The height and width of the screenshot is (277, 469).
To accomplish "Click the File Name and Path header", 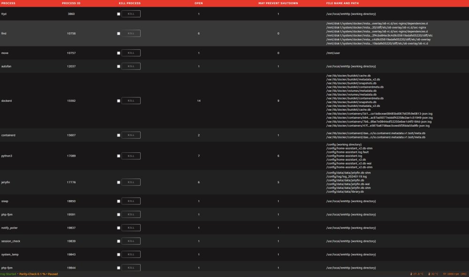I will (x=342, y=3).
